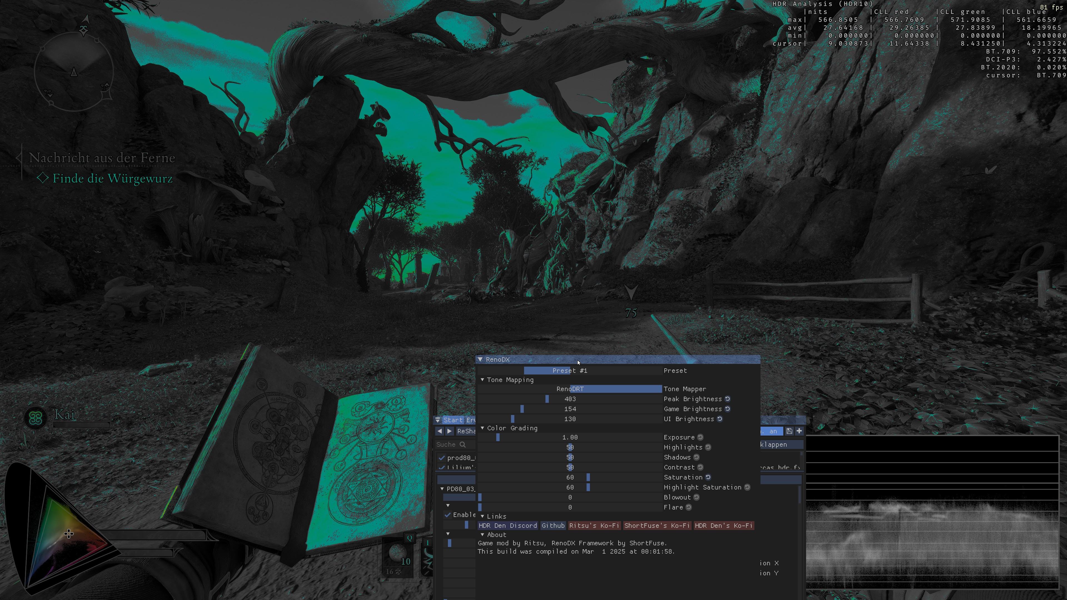1067x600 pixels.
Task: Click the Highlights reset icon
Action: (708, 447)
